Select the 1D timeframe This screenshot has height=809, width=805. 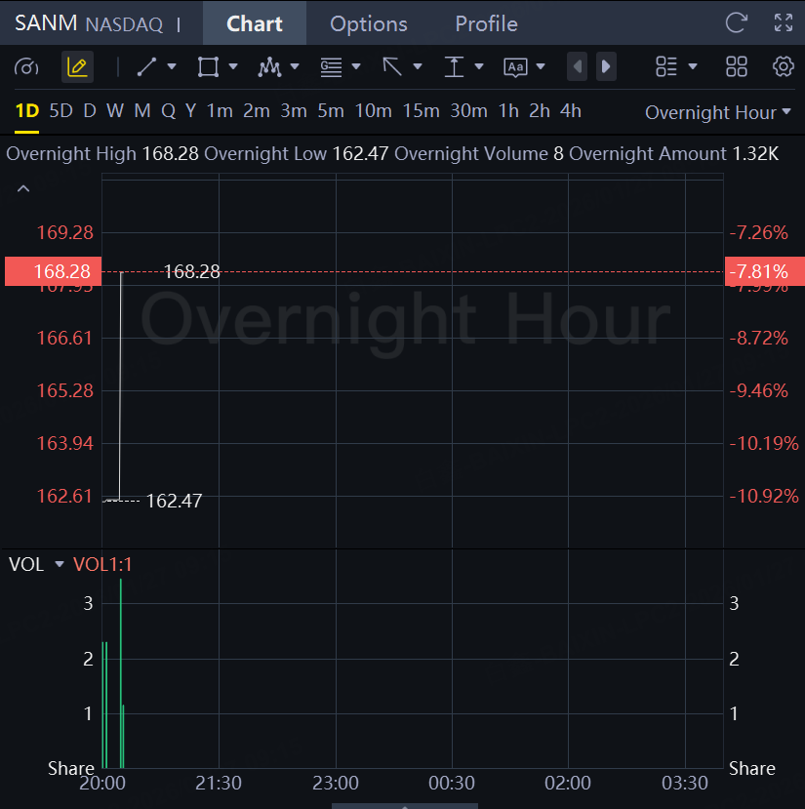tap(27, 111)
